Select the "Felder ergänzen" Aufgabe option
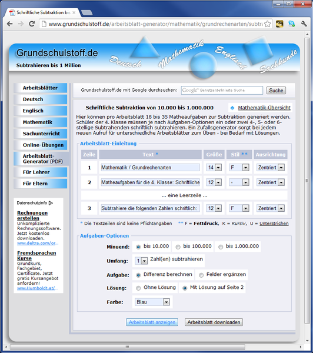313x353 pixels. click(x=201, y=275)
